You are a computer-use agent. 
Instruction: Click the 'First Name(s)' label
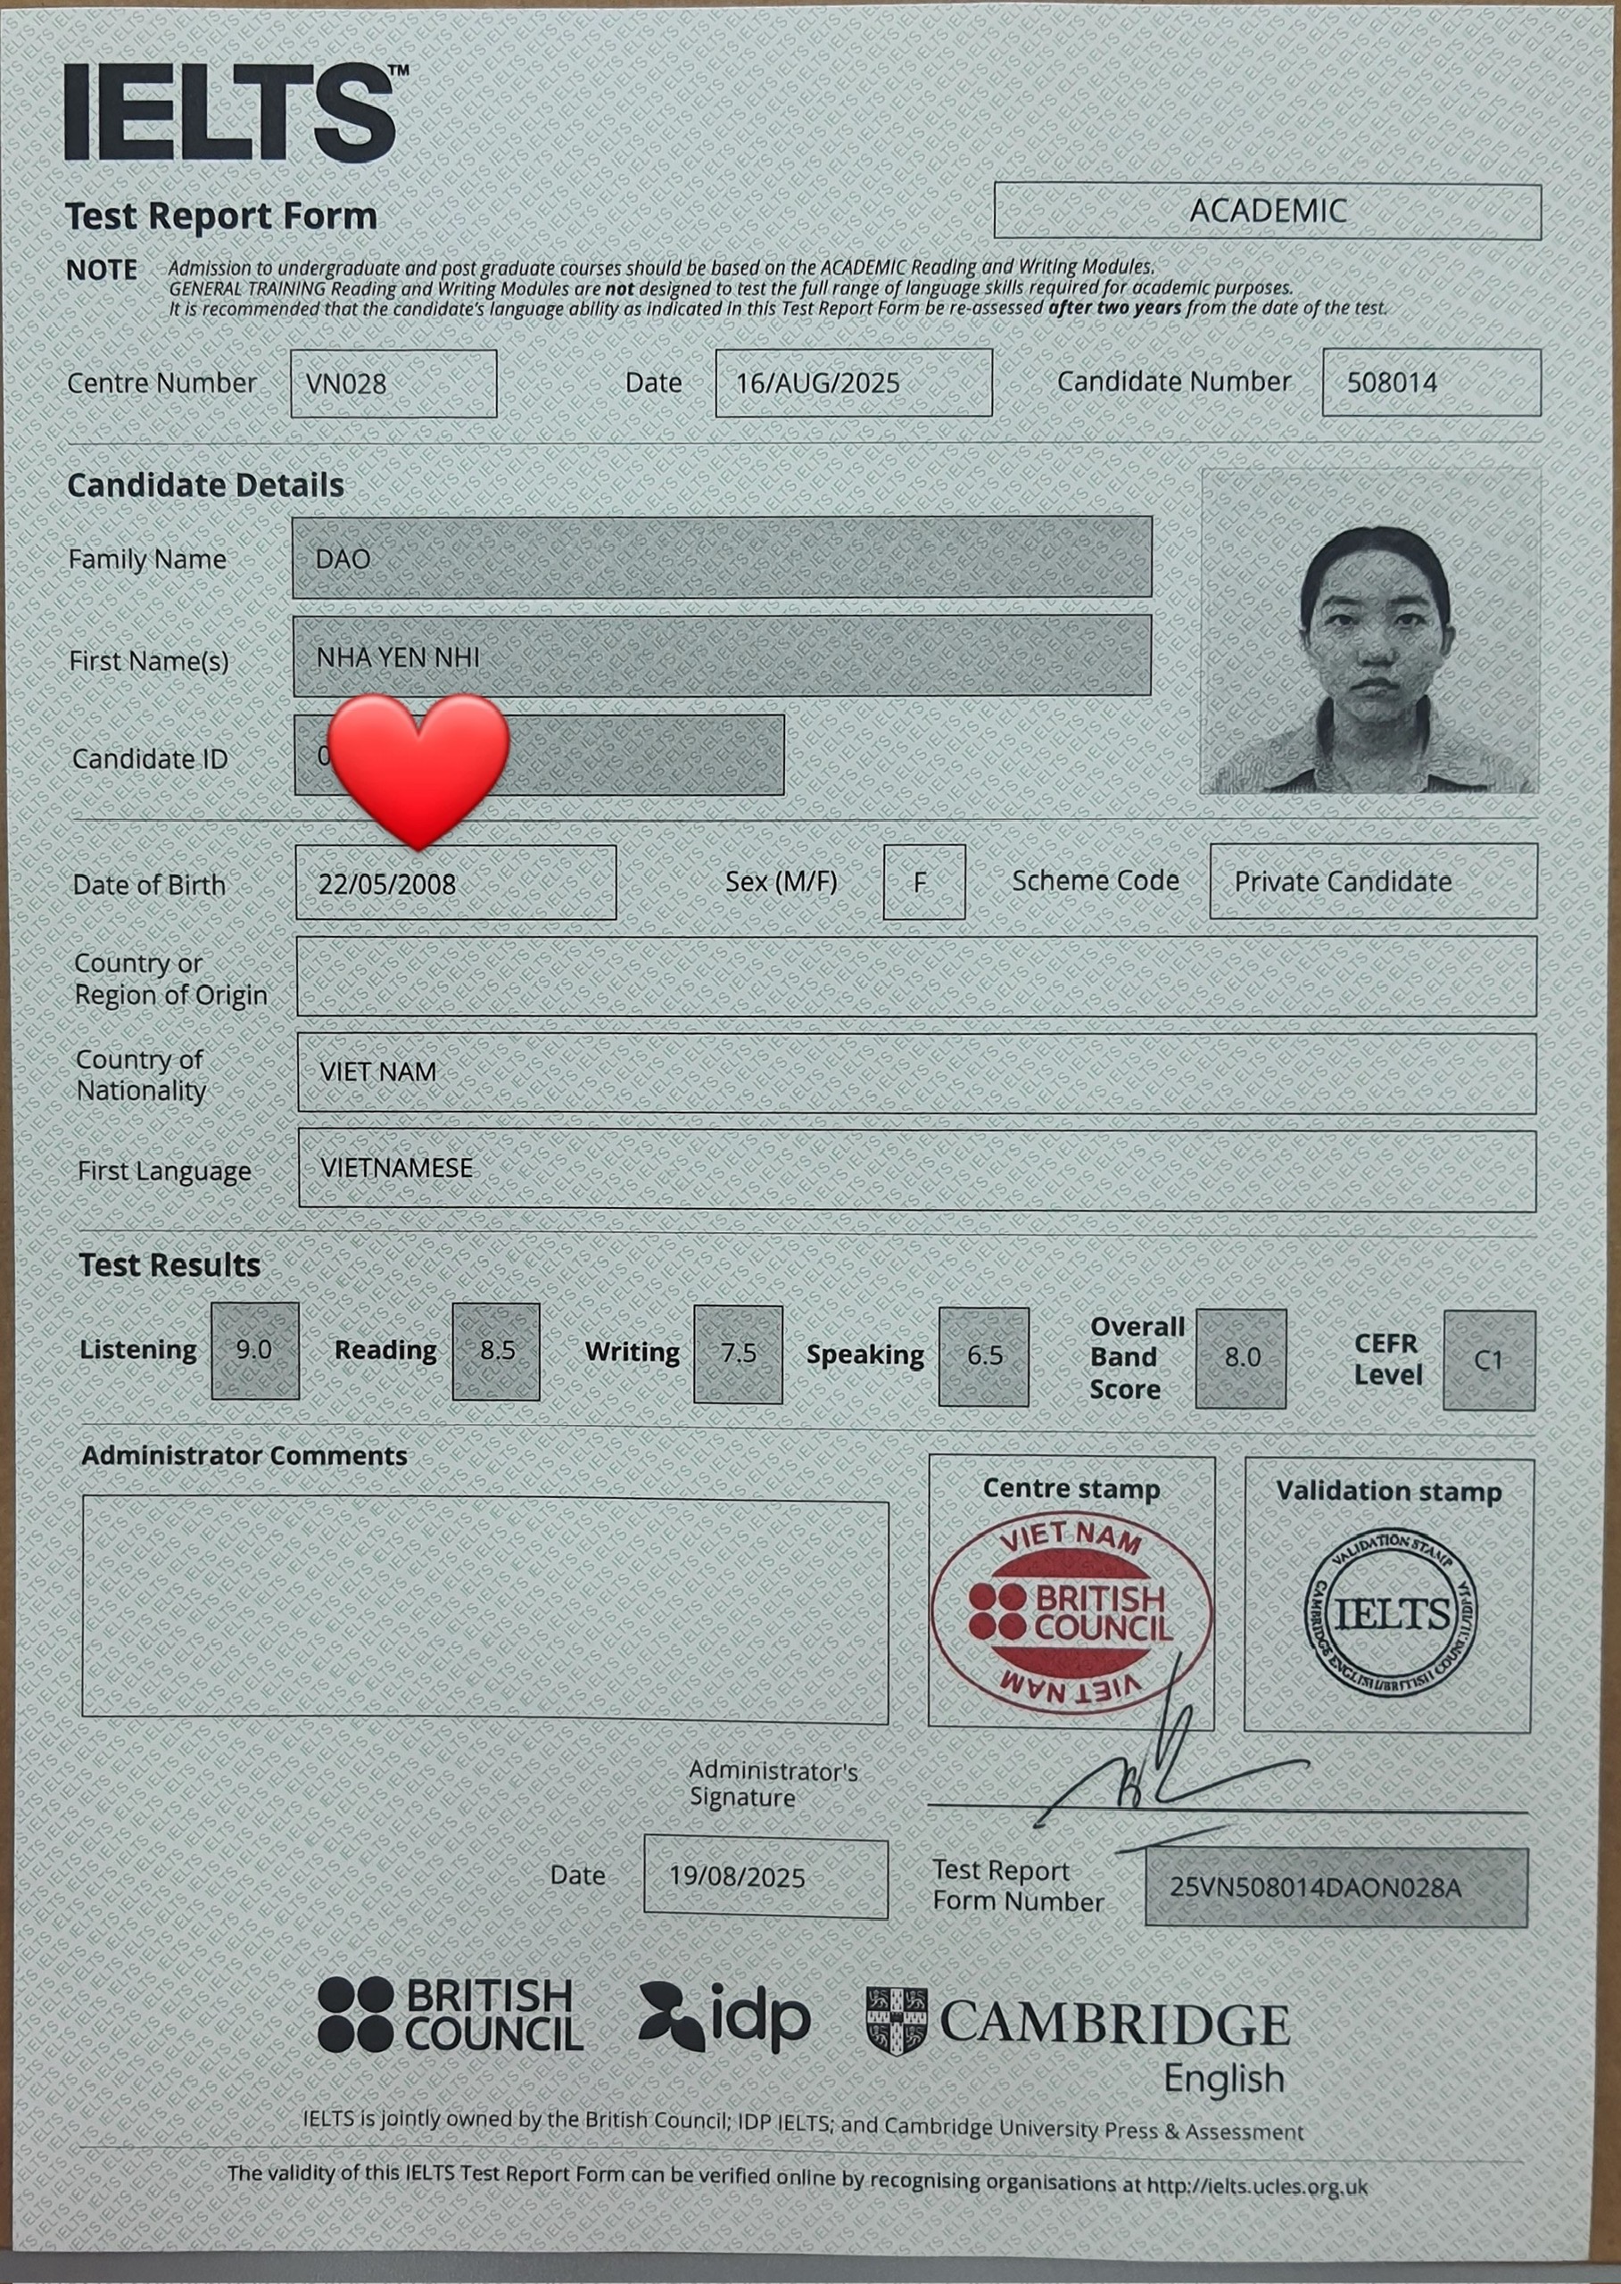(x=149, y=661)
